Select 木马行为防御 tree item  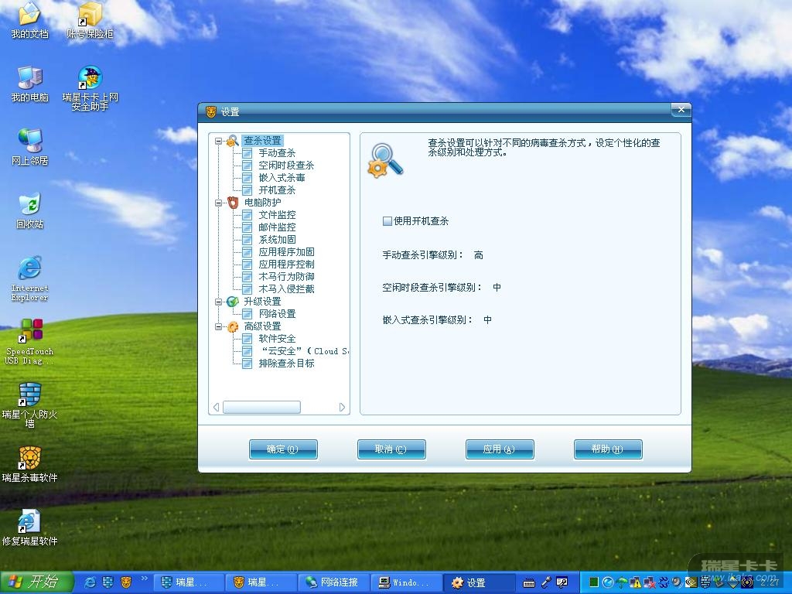tap(286, 277)
